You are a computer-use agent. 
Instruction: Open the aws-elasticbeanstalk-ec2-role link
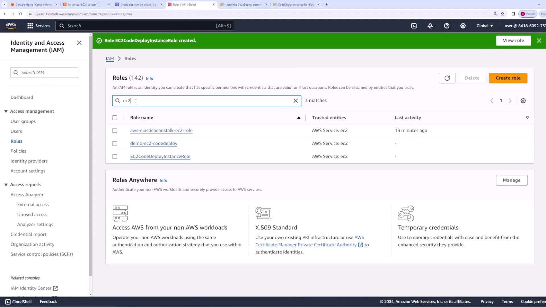[x=161, y=130]
